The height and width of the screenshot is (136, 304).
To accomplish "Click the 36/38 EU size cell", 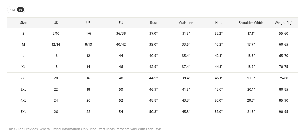I will (121, 33).
